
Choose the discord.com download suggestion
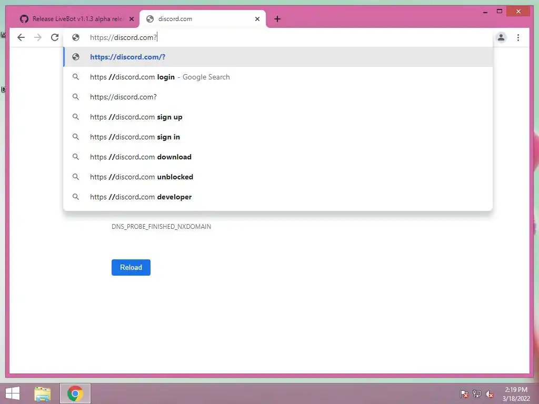[x=278, y=157]
